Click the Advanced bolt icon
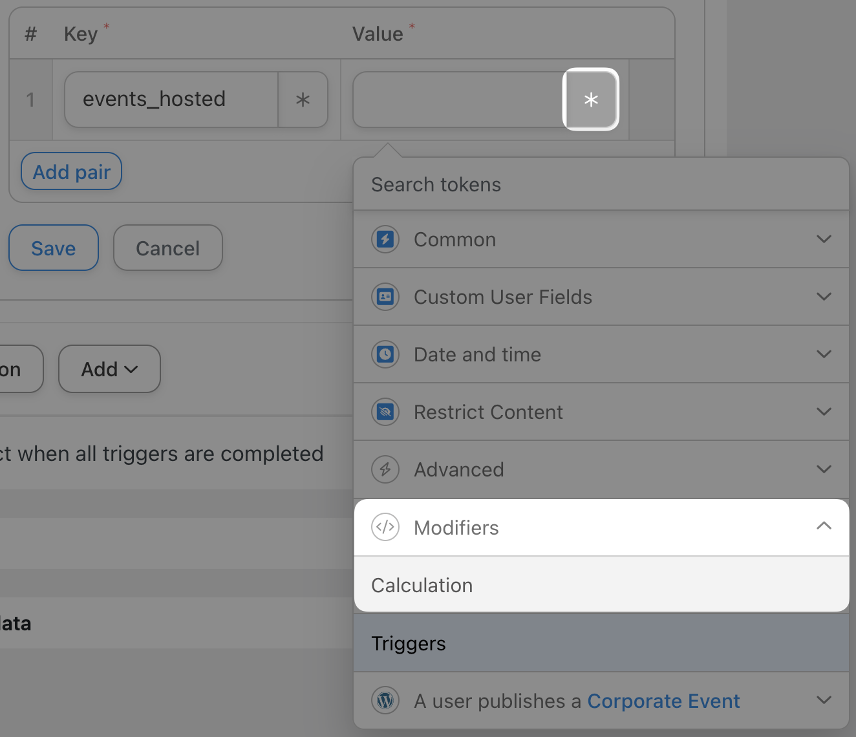The height and width of the screenshot is (737, 856). pos(385,469)
